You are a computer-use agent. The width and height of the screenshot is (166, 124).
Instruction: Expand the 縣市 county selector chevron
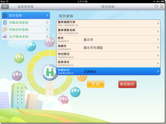coord(158,40)
